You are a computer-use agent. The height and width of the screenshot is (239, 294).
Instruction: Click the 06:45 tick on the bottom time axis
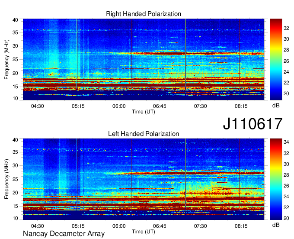pos(160,226)
